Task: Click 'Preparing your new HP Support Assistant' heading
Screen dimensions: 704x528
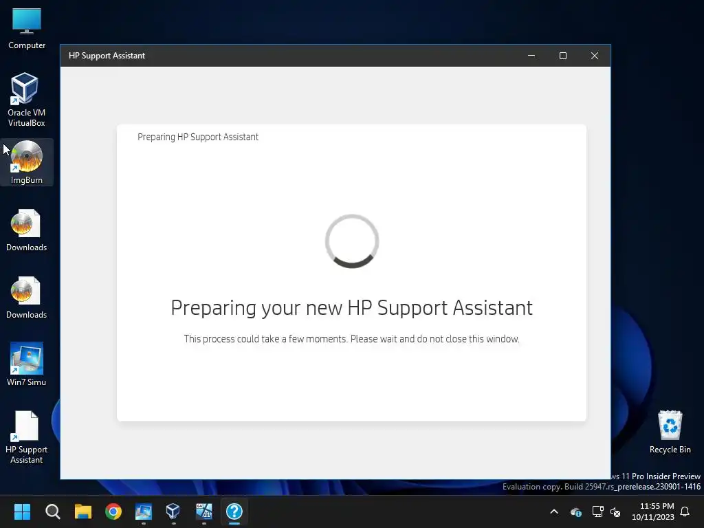Action: (x=351, y=308)
